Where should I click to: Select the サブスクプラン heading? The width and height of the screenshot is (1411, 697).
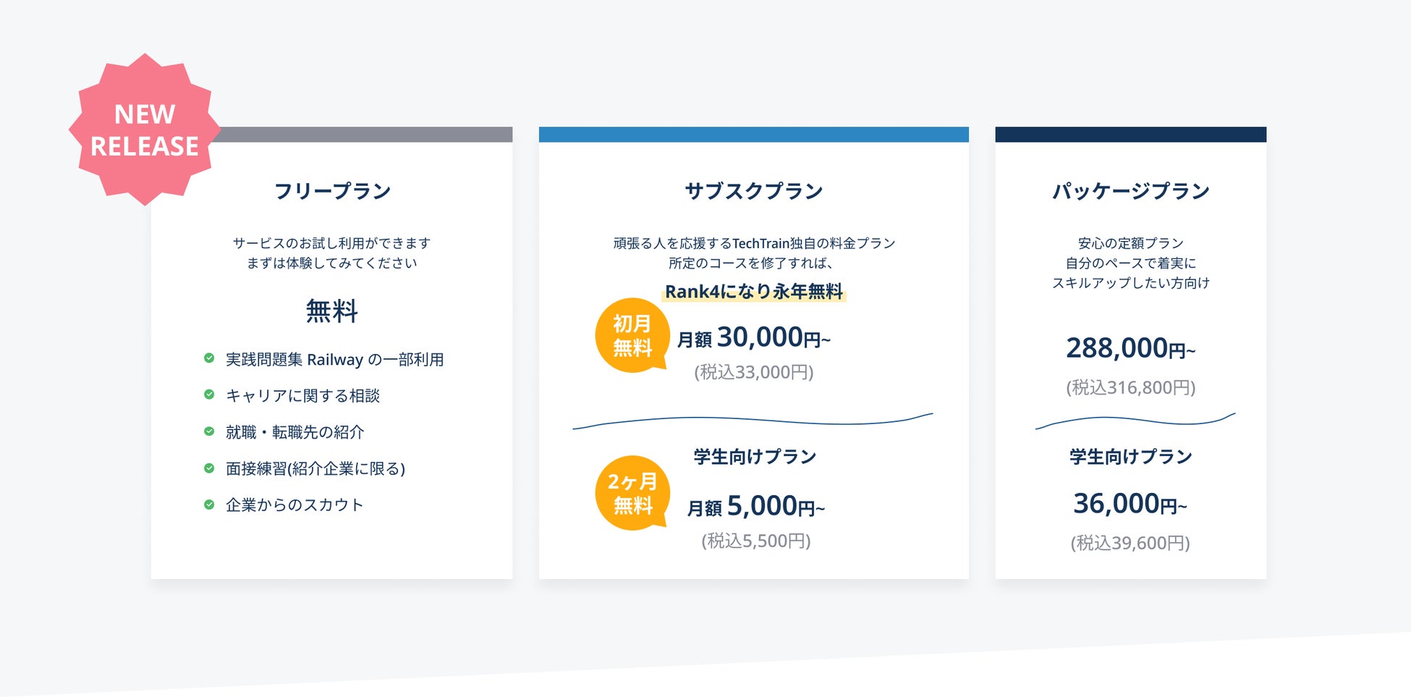[x=754, y=191]
